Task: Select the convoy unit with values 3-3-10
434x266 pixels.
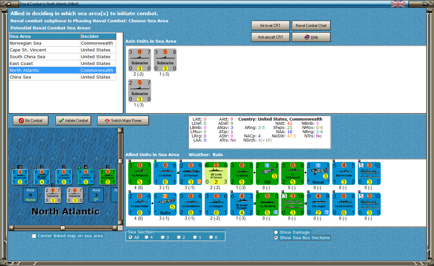Action: coord(293,204)
